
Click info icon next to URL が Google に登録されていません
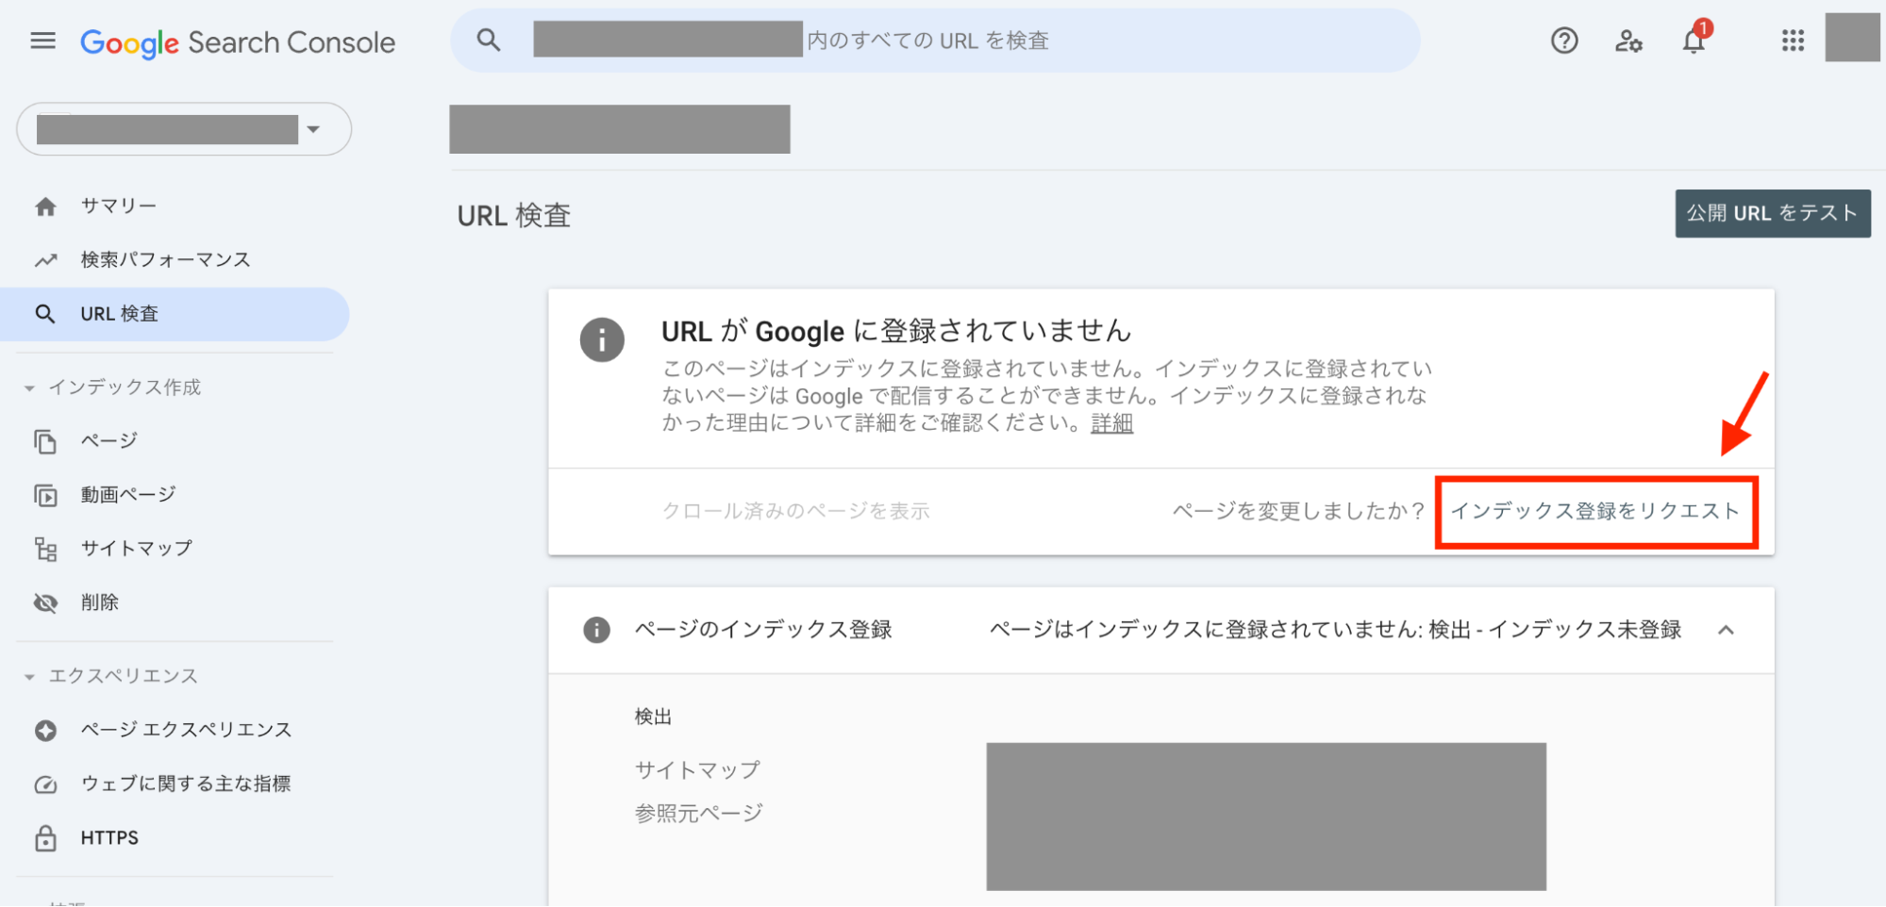pos(602,339)
